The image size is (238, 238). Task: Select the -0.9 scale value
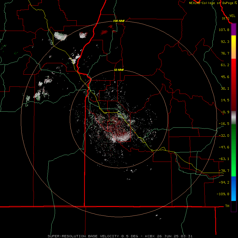click(225, 112)
